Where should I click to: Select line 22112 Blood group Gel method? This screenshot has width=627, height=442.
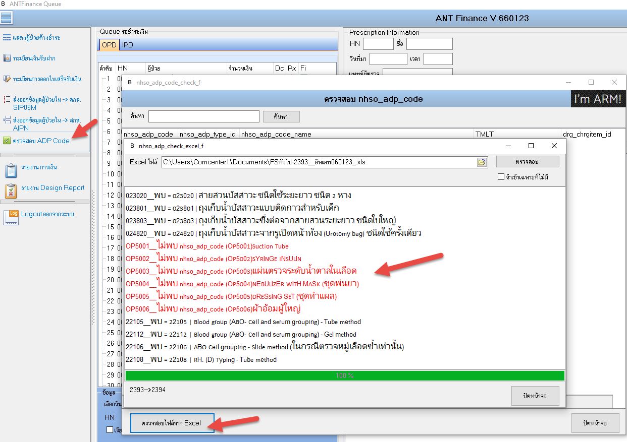(x=241, y=335)
